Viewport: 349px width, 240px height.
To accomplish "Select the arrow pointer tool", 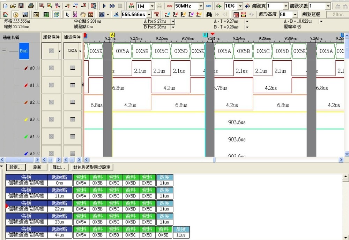I will tap(67, 15).
